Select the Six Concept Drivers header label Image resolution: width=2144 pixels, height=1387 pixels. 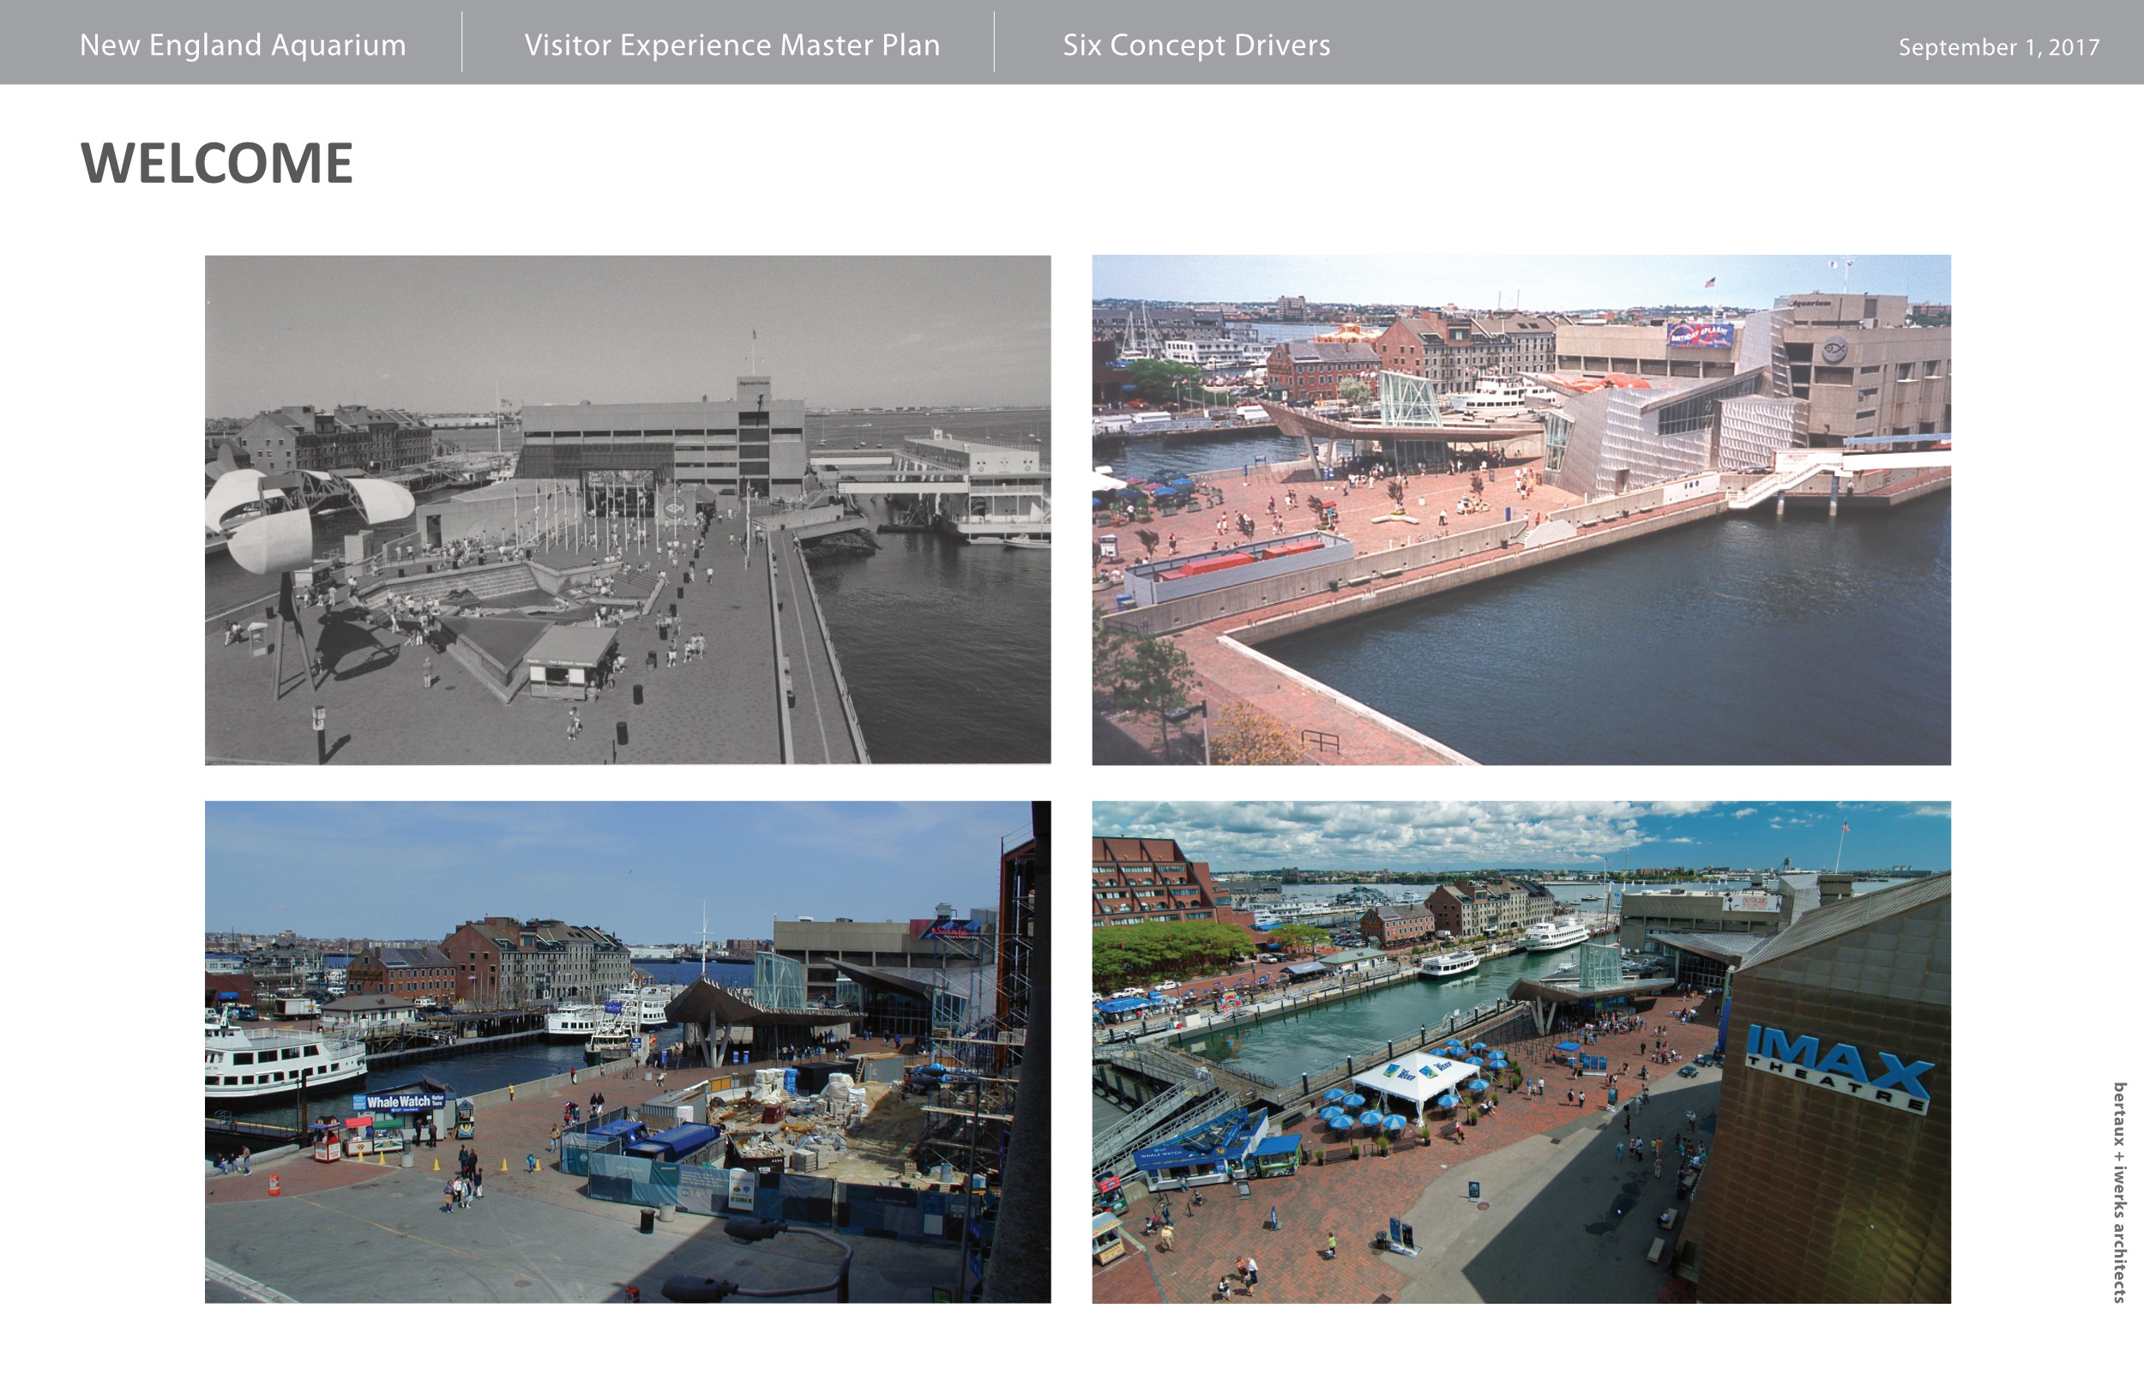click(1195, 44)
